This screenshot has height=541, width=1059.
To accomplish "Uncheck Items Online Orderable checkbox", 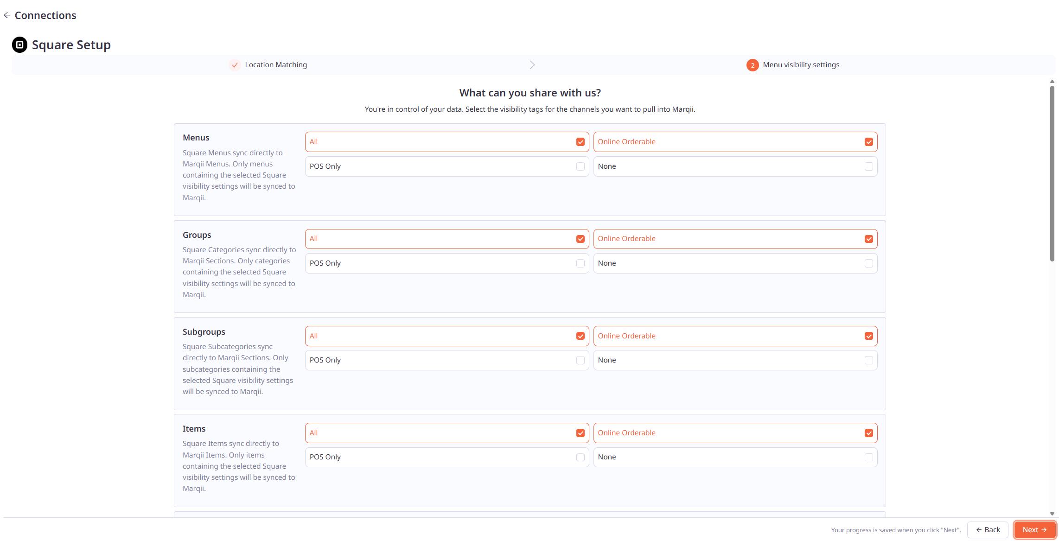I will tap(869, 433).
